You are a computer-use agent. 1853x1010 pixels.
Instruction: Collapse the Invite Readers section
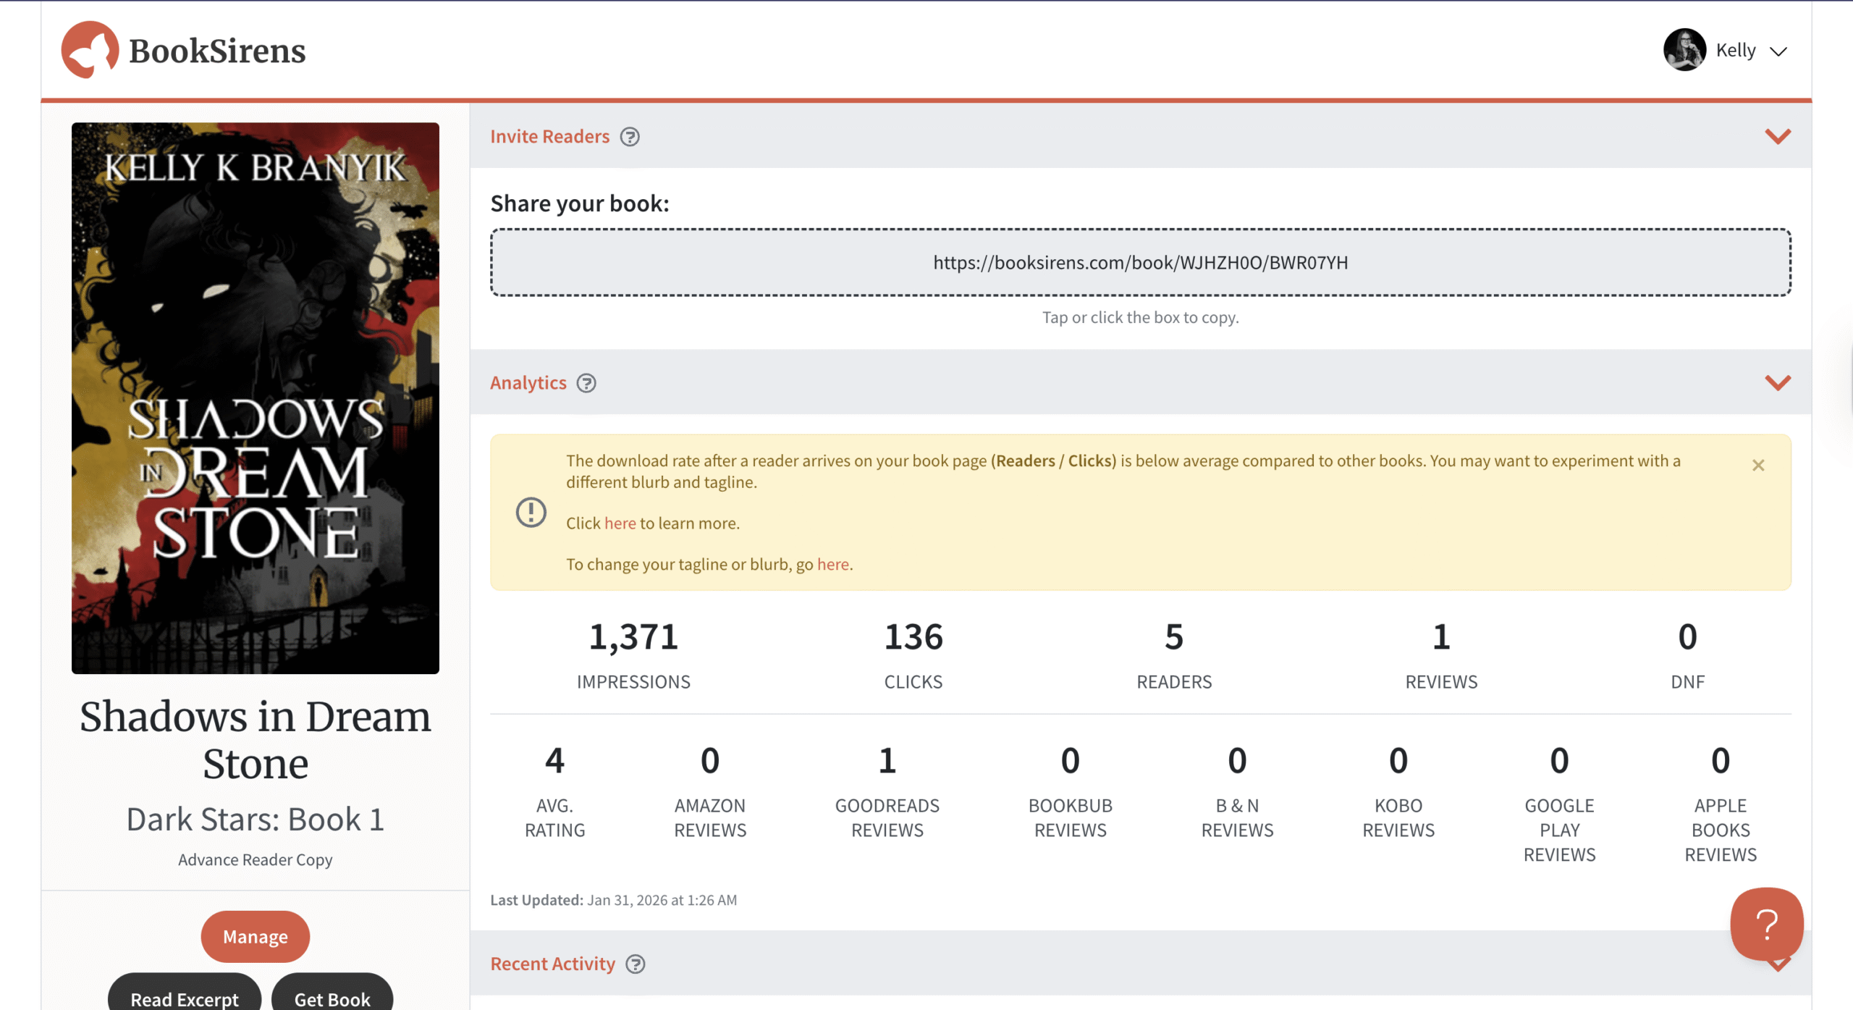click(1778, 135)
